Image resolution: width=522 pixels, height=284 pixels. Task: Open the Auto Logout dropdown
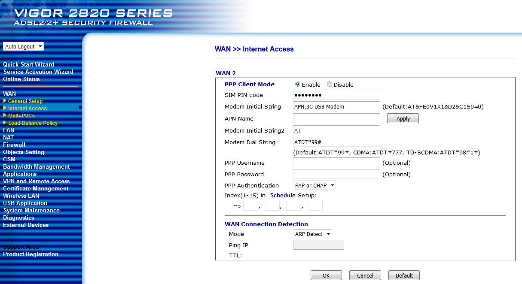pyautogui.click(x=23, y=46)
